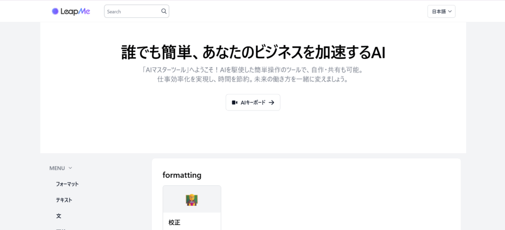505x230 pixels.
Task: Open the 校正 tool card title
Action: (174, 222)
